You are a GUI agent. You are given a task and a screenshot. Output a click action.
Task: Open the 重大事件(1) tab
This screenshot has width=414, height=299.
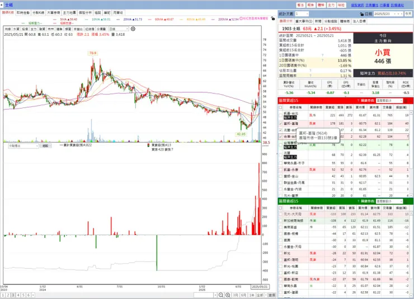click(304, 21)
